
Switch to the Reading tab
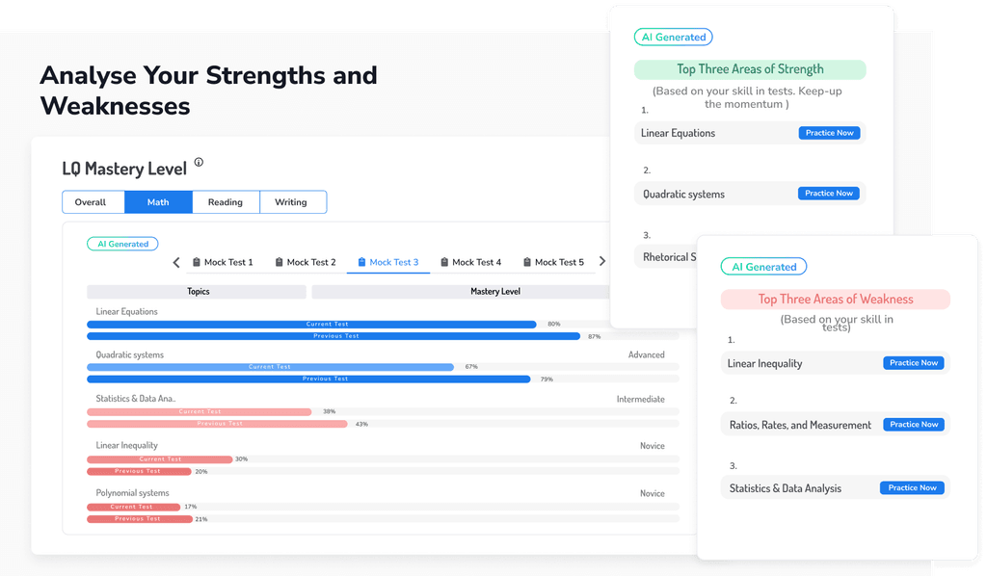click(x=226, y=202)
